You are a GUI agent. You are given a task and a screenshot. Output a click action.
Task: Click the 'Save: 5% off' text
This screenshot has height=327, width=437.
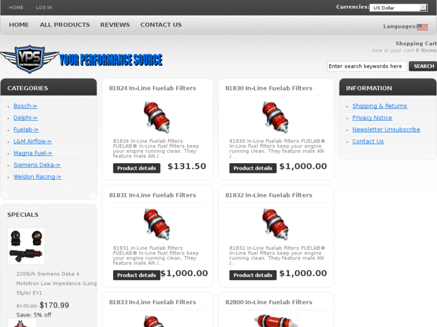[x=34, y=315]
